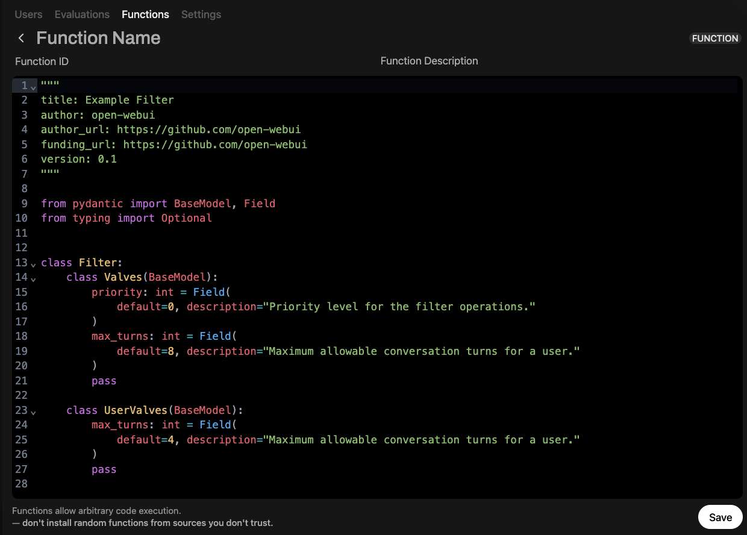Click the 'default=0' priority description line
This screenshot has width=747, height=535.
326,307
